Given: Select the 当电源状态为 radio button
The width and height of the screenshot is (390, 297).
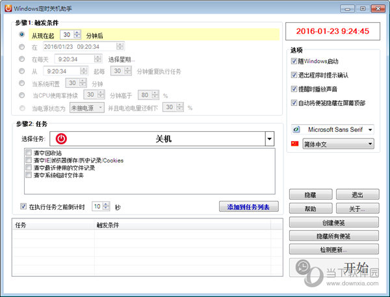Looking at the screenshot, I should point(22,108).
